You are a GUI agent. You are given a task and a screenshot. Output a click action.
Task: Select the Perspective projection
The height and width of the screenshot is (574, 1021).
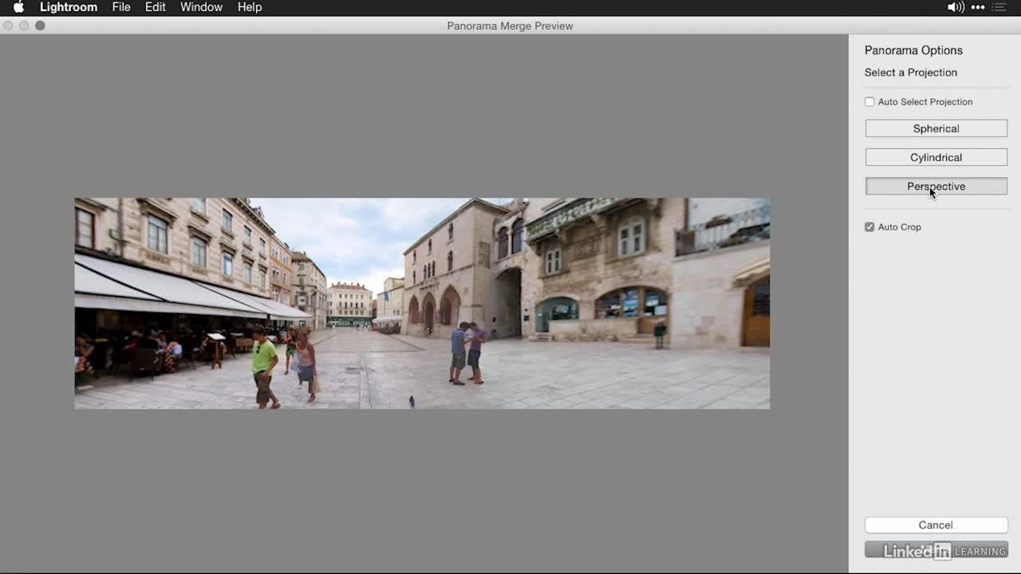coord(936,187)
